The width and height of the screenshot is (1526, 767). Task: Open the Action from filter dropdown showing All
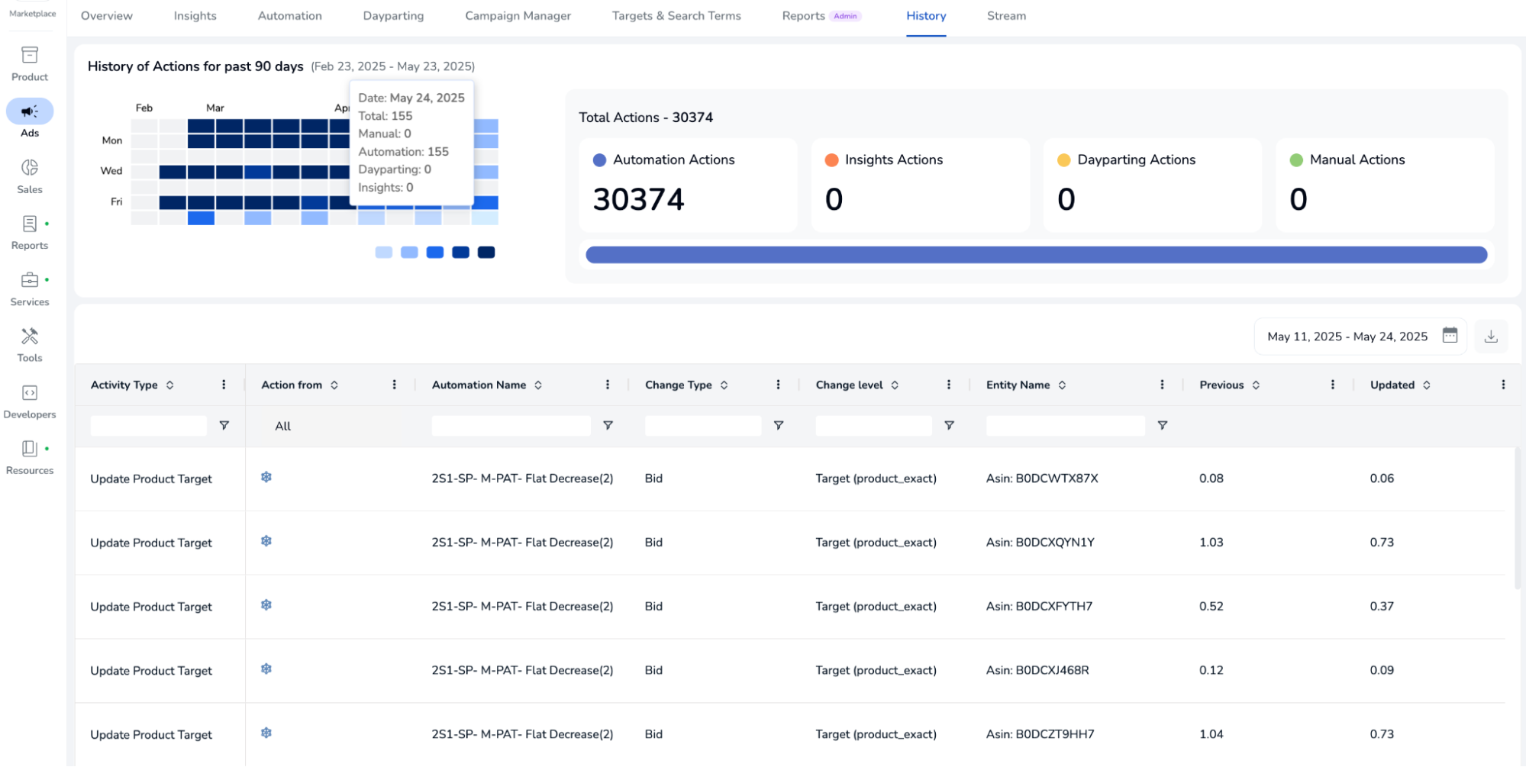(282, 426)
